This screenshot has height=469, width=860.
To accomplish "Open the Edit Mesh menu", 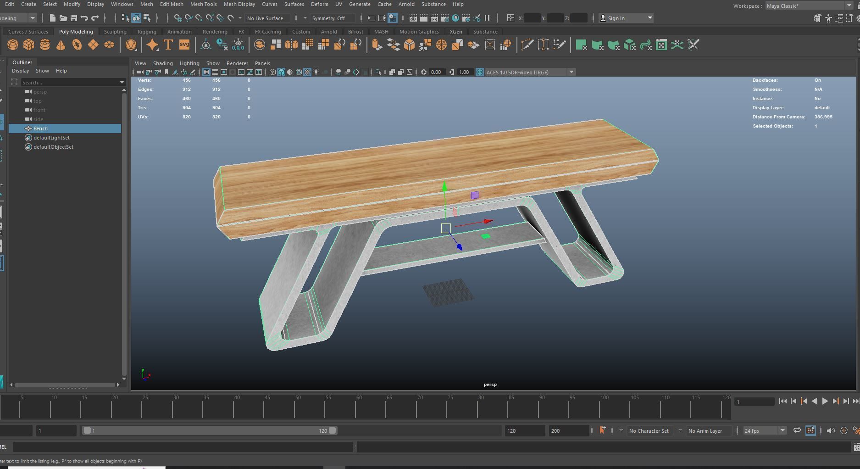I will [x=172, y=4].
